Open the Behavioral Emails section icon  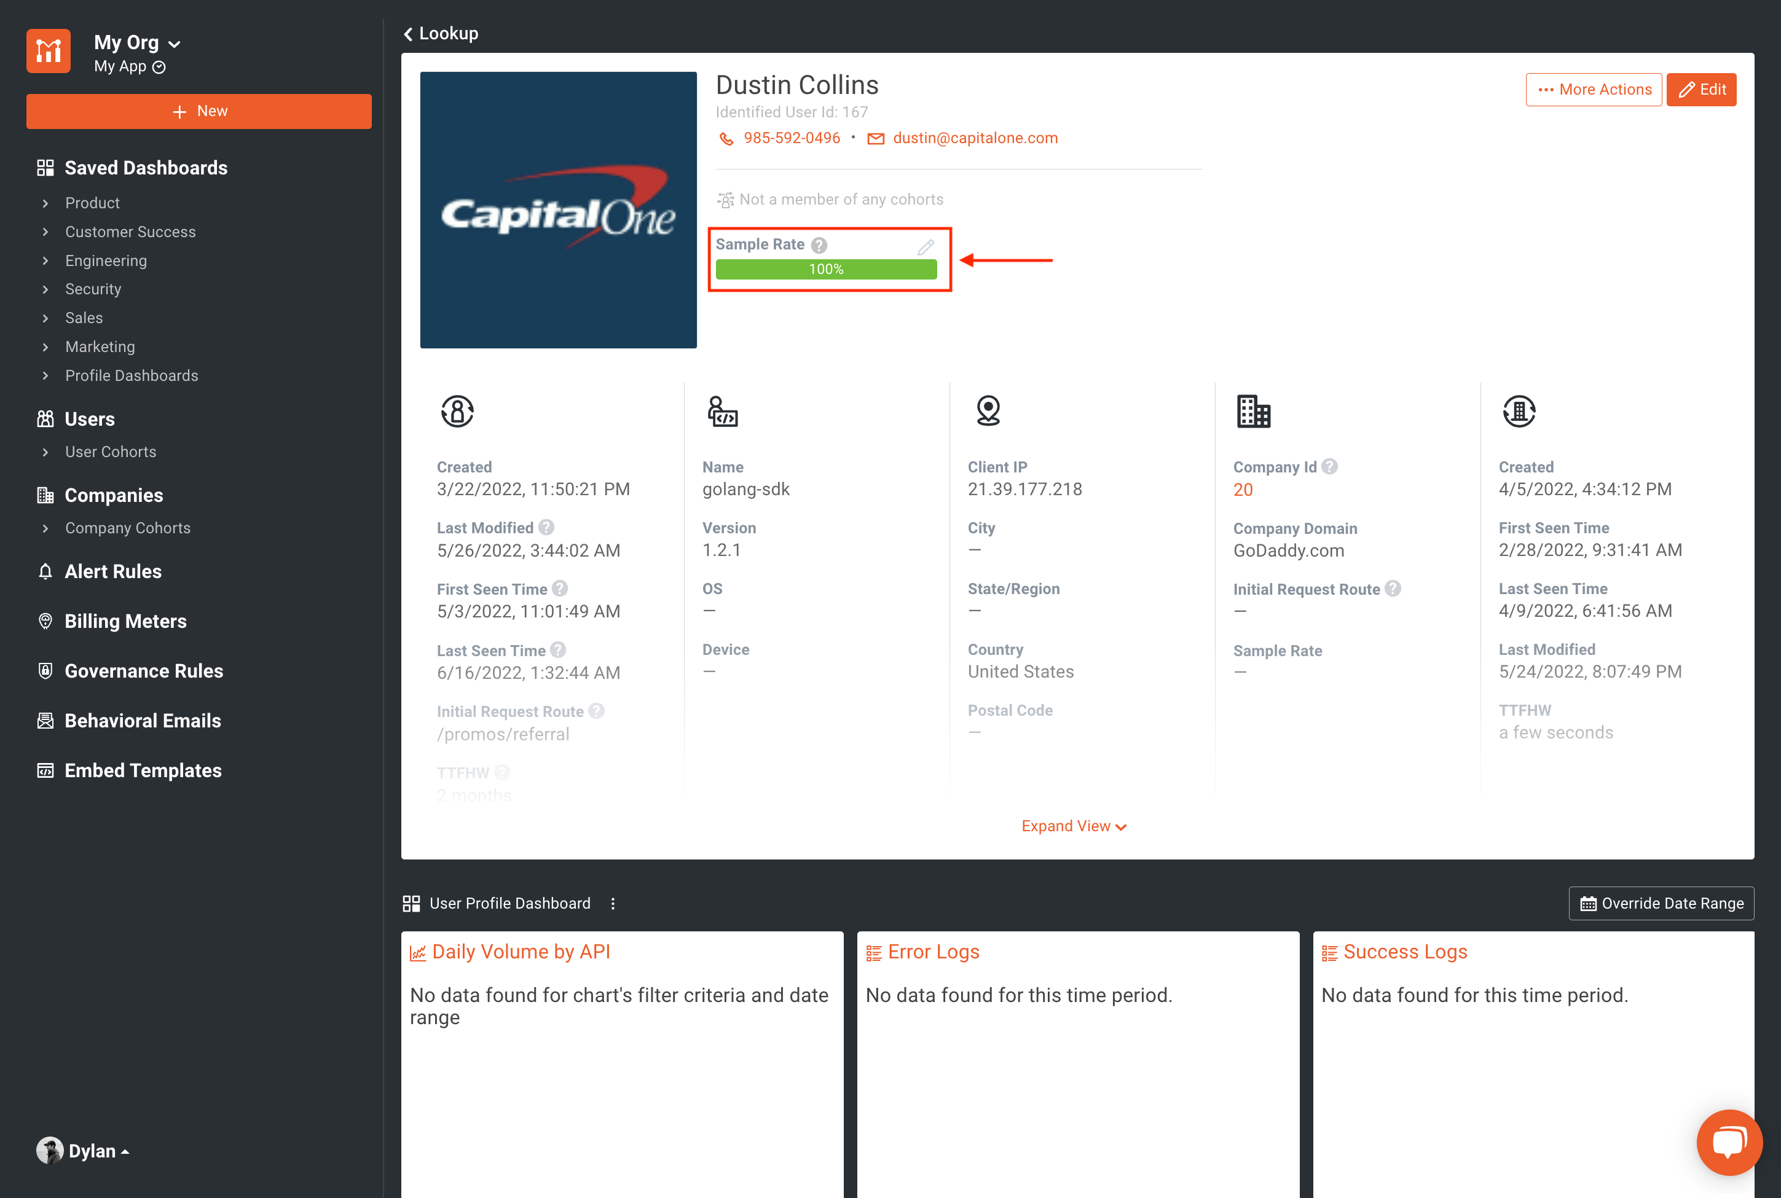46,719
